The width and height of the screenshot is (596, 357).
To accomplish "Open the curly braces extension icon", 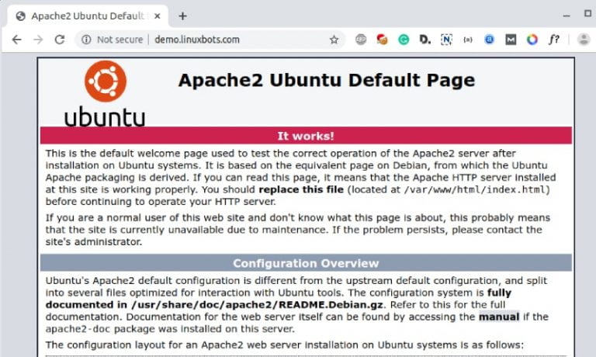I will [x=468, y=40].
